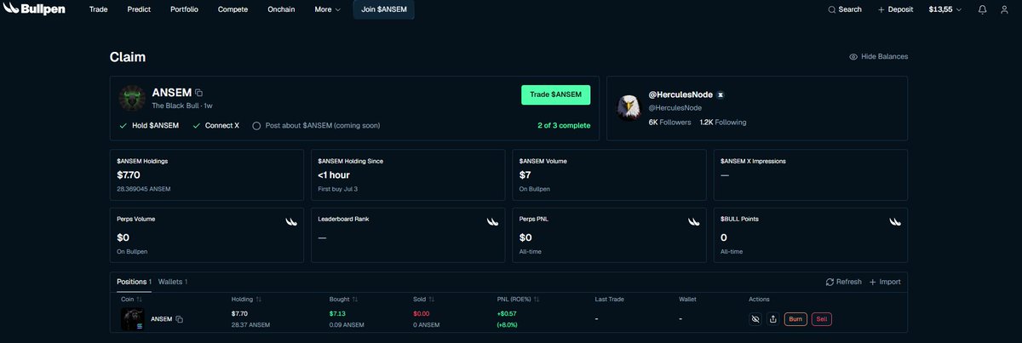The width and height of the screenshot is (1022, 343).
Task: Click the green Trade $ANSEM button
Action: (555, 94)
